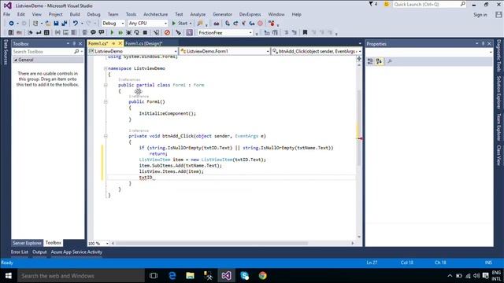Open the 100 % zoom level dropdown
The image size is (504, 283).
[x=98, y=243]
